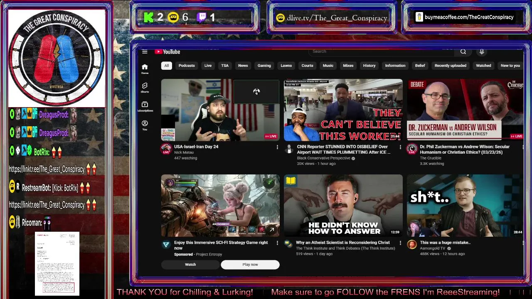Image resolution: width=532 pixels, height=299 pixels.
Task: Open Subscriptions from the sidebar
Action: [145, 107]
